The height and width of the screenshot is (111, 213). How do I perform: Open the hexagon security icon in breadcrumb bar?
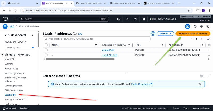click(x=202, y=26)
